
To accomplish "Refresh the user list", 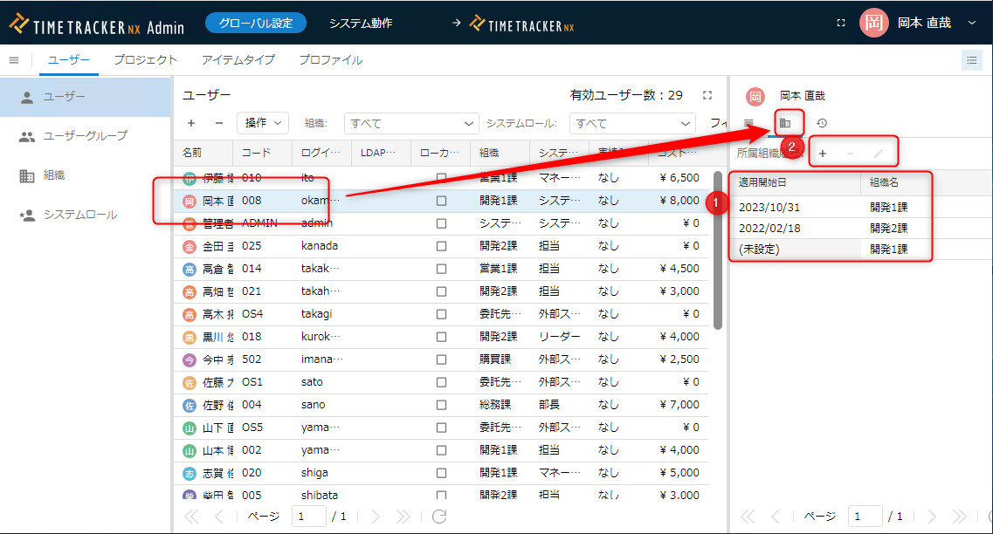I will 439,516.
